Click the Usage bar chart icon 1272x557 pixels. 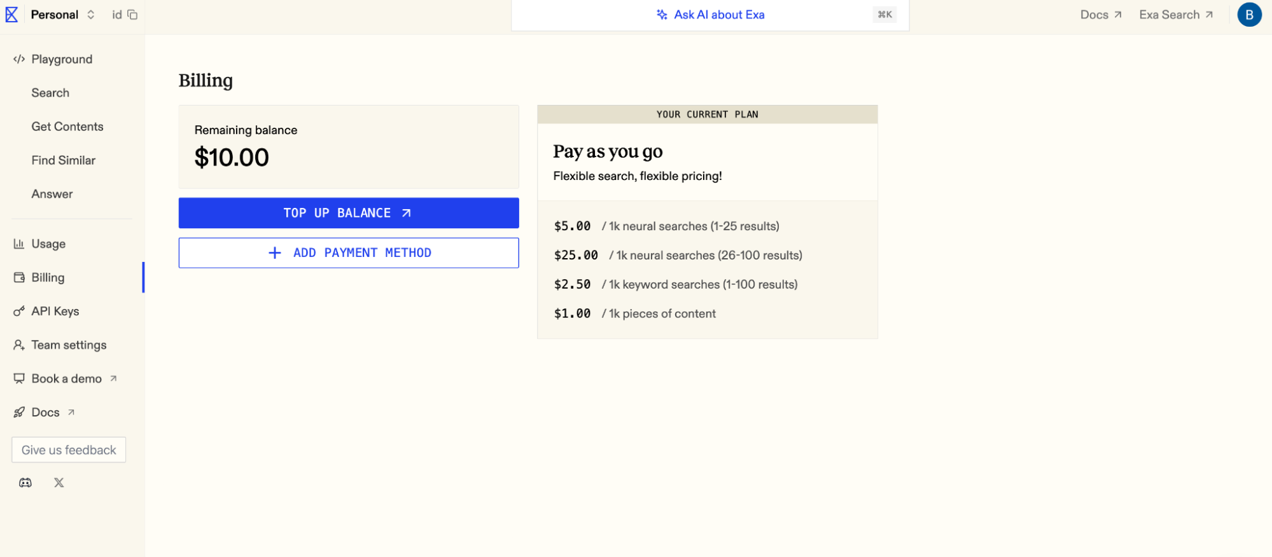pyautogui.click(x=19, y=244)
